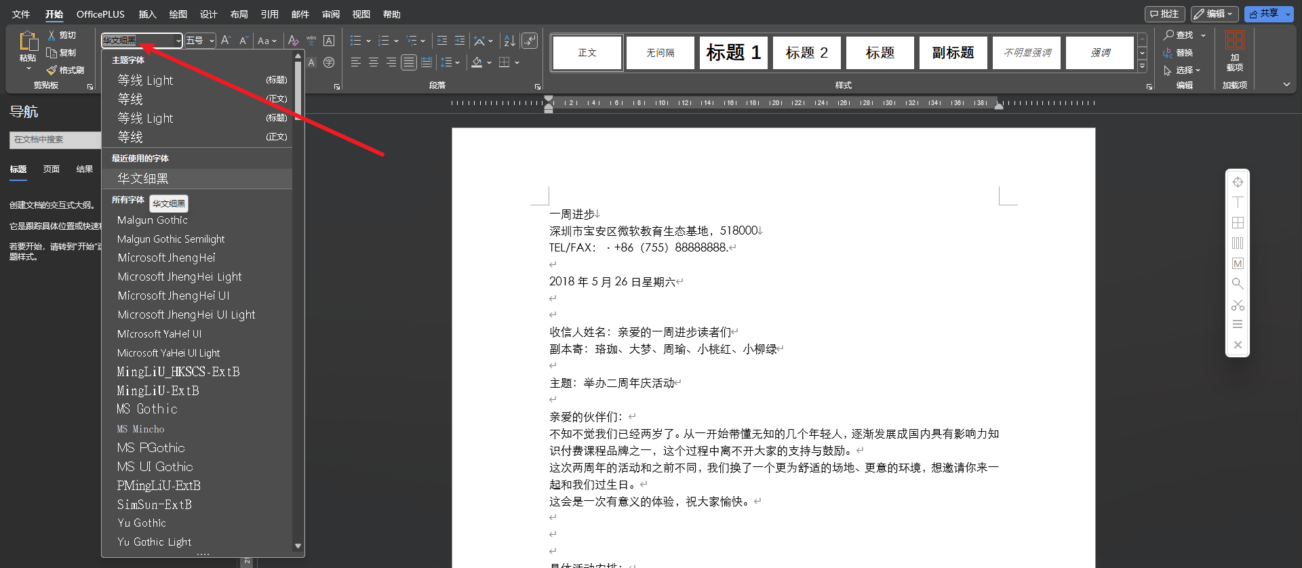
Task: Click the numbered list icon
Action: click(383, 41)
